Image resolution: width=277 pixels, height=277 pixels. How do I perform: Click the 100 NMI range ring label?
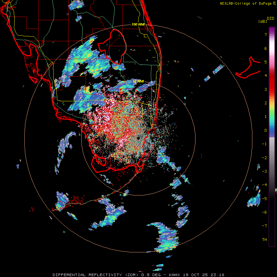(138, 24)
